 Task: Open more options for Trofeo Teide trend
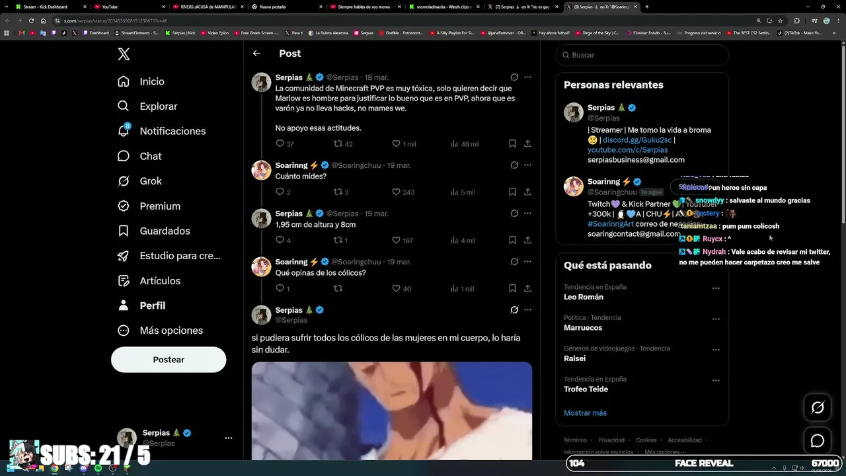pos(716,380)
